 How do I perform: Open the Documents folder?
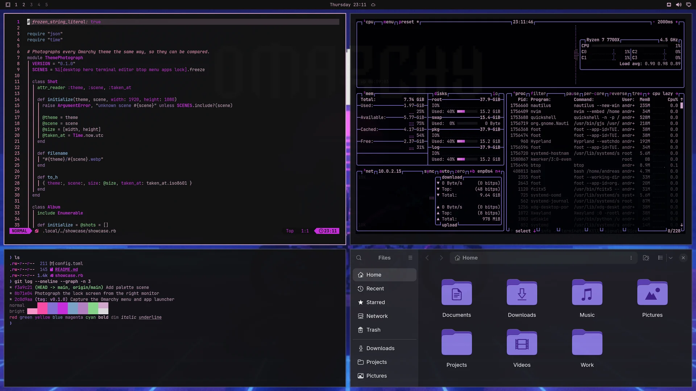click(x=456, y=299)
